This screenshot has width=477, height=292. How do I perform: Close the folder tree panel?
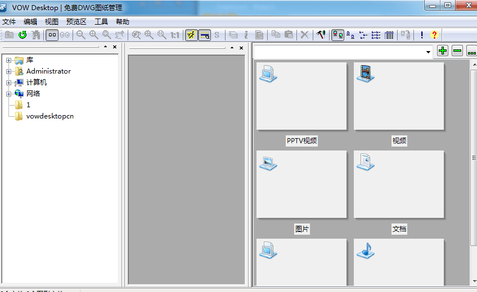115,47
